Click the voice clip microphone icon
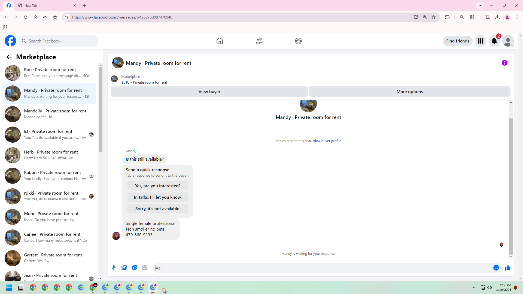Screen dimensions: 523x294 114,268
